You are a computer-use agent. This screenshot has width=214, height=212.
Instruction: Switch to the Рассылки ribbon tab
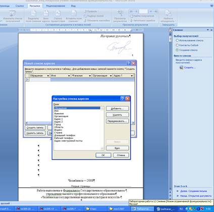tap(35, 6)
